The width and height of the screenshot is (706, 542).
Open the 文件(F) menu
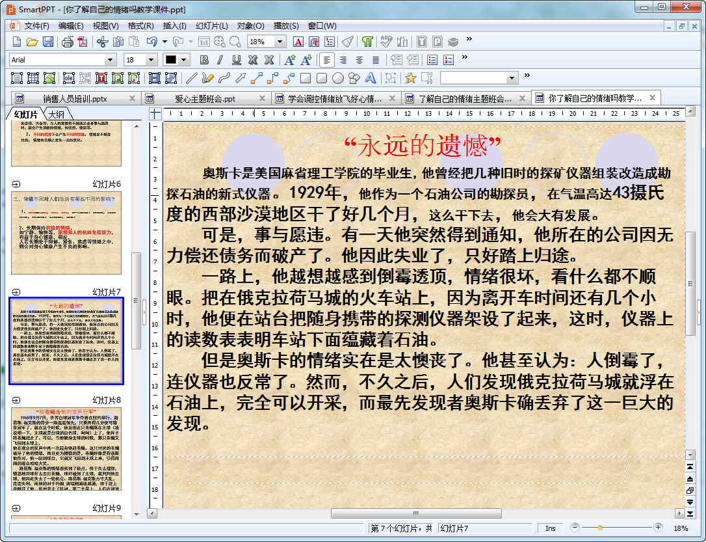[36, 25]
